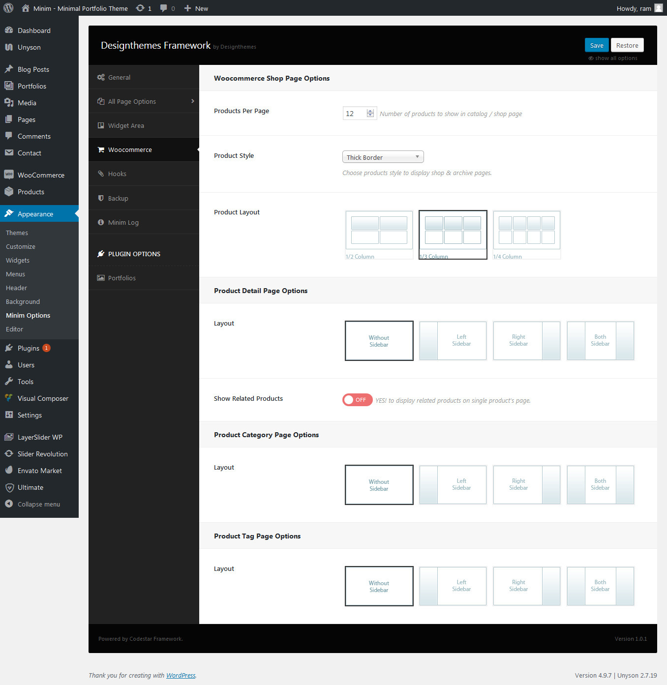667x685 pixels.
Task: Open Widgets under Appearance
Action: coord(18,260)
